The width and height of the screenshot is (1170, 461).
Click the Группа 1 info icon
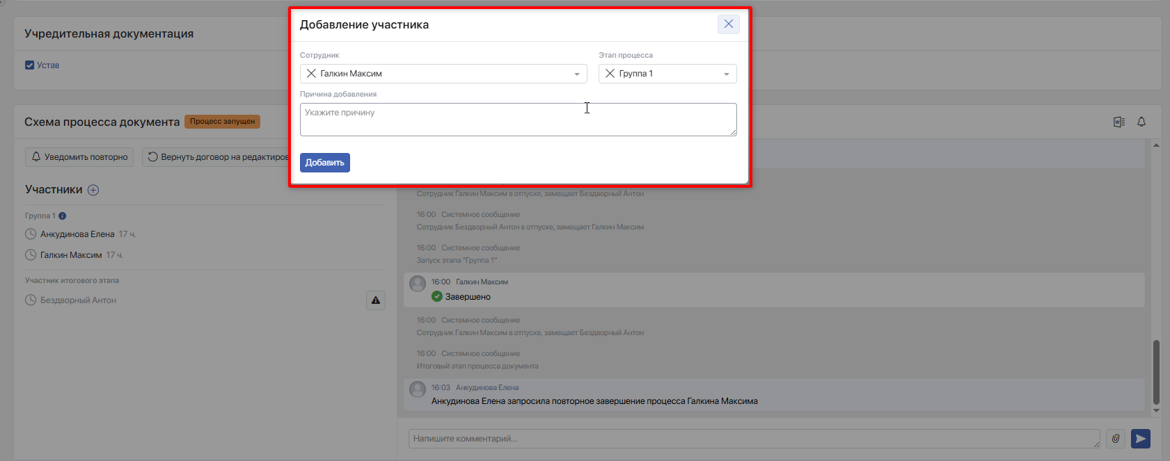click(x=63, y=216)
